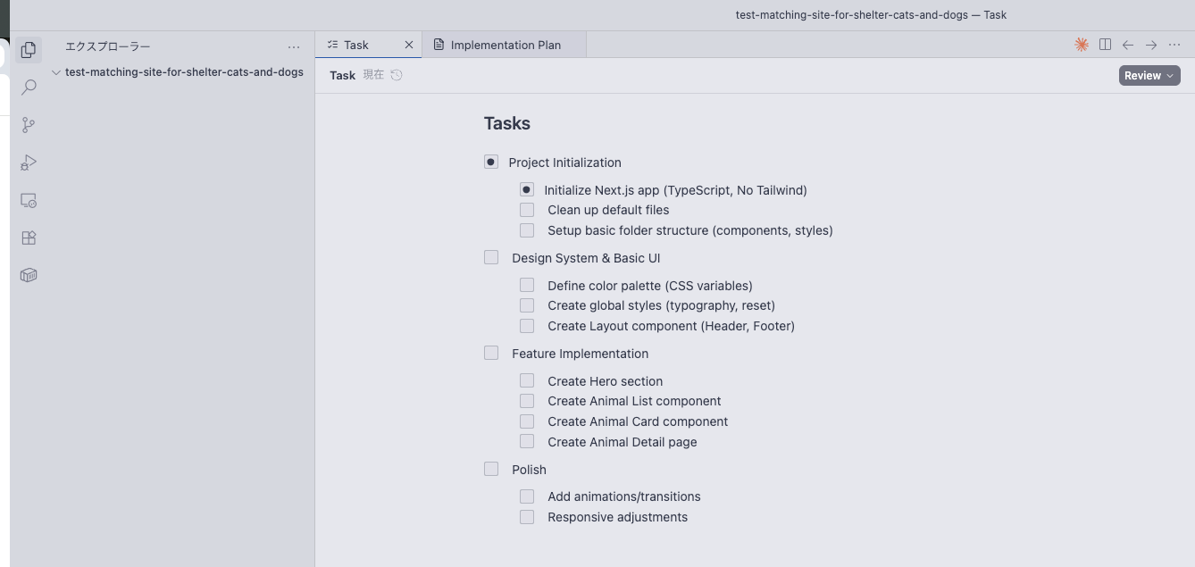Select the Task tab
Image resolution: width=1195 pixels, height=567 pixels.
355,45
